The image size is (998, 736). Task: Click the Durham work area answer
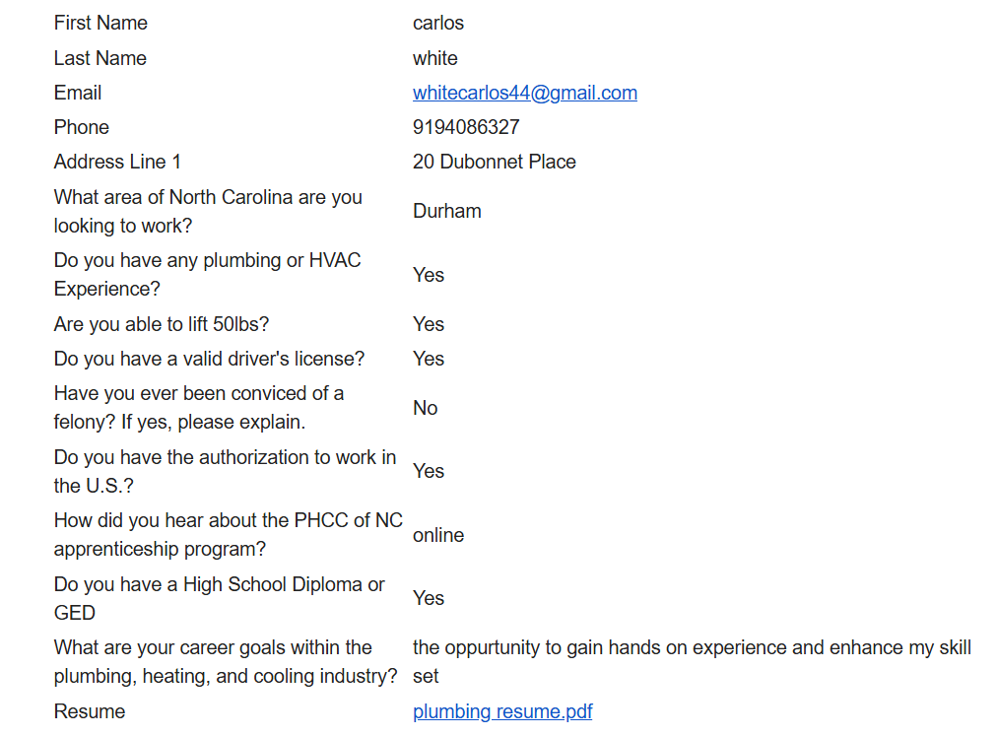pos(447,211)
